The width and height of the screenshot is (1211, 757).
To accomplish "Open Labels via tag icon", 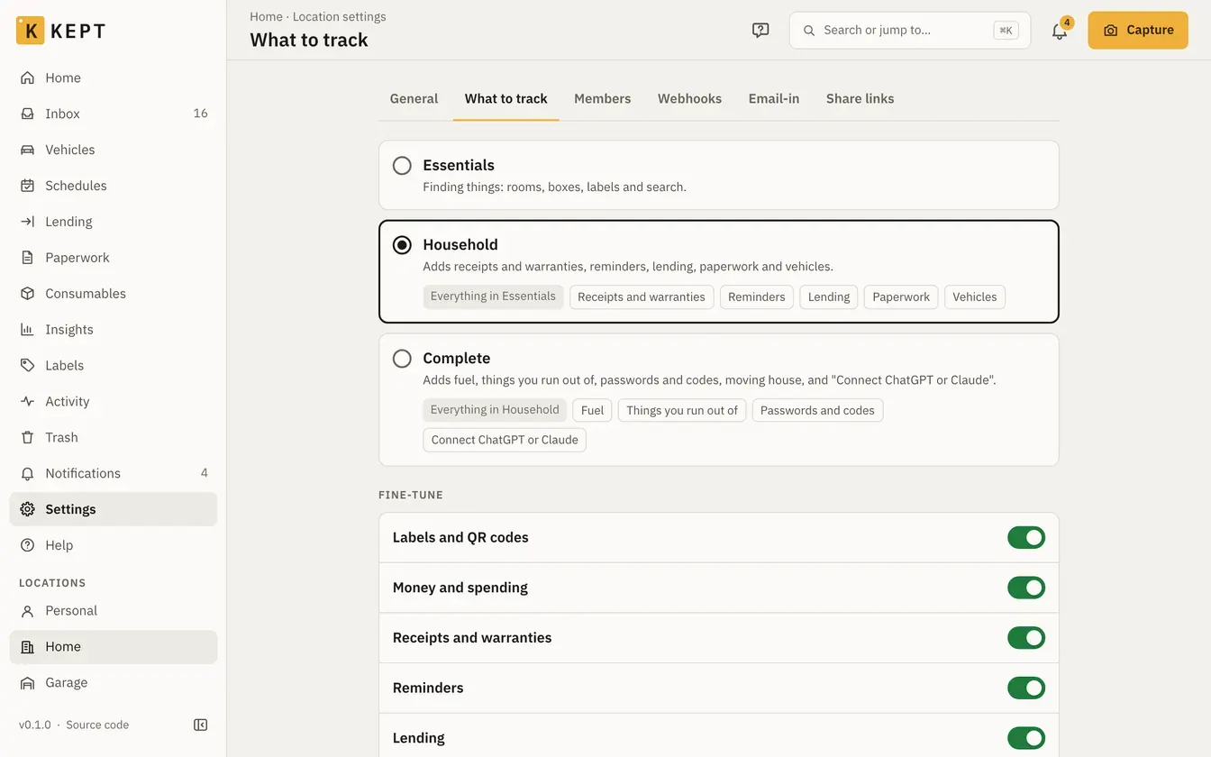I will (x=28, y=366).
